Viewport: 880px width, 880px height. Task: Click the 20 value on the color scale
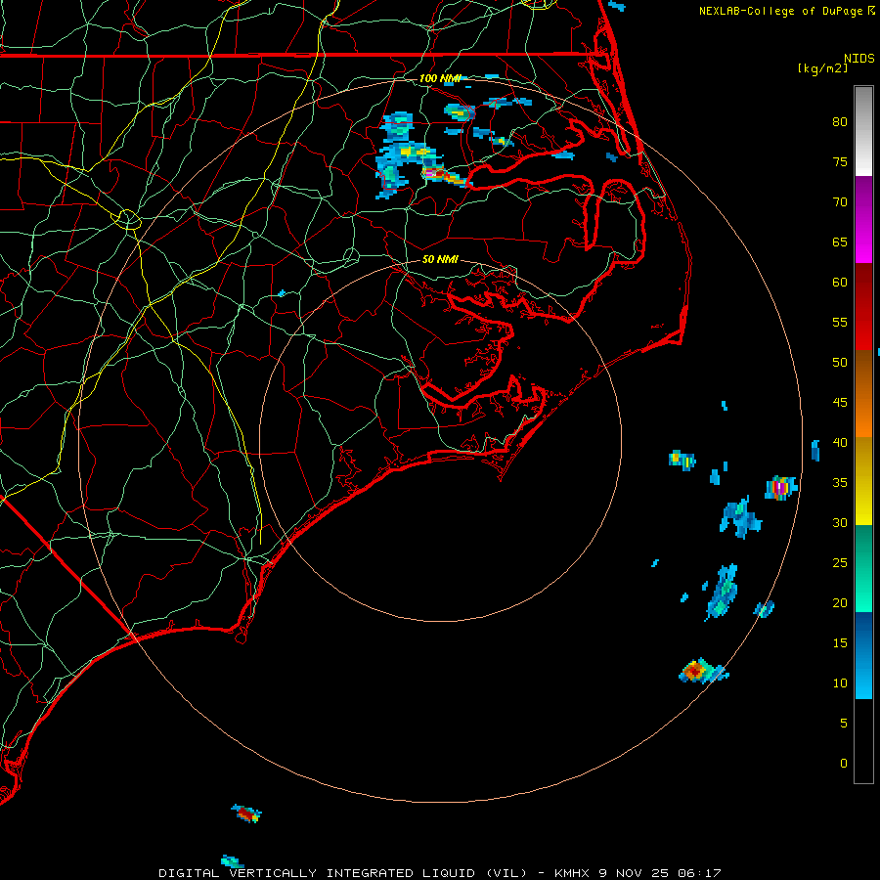pos(840,602)
